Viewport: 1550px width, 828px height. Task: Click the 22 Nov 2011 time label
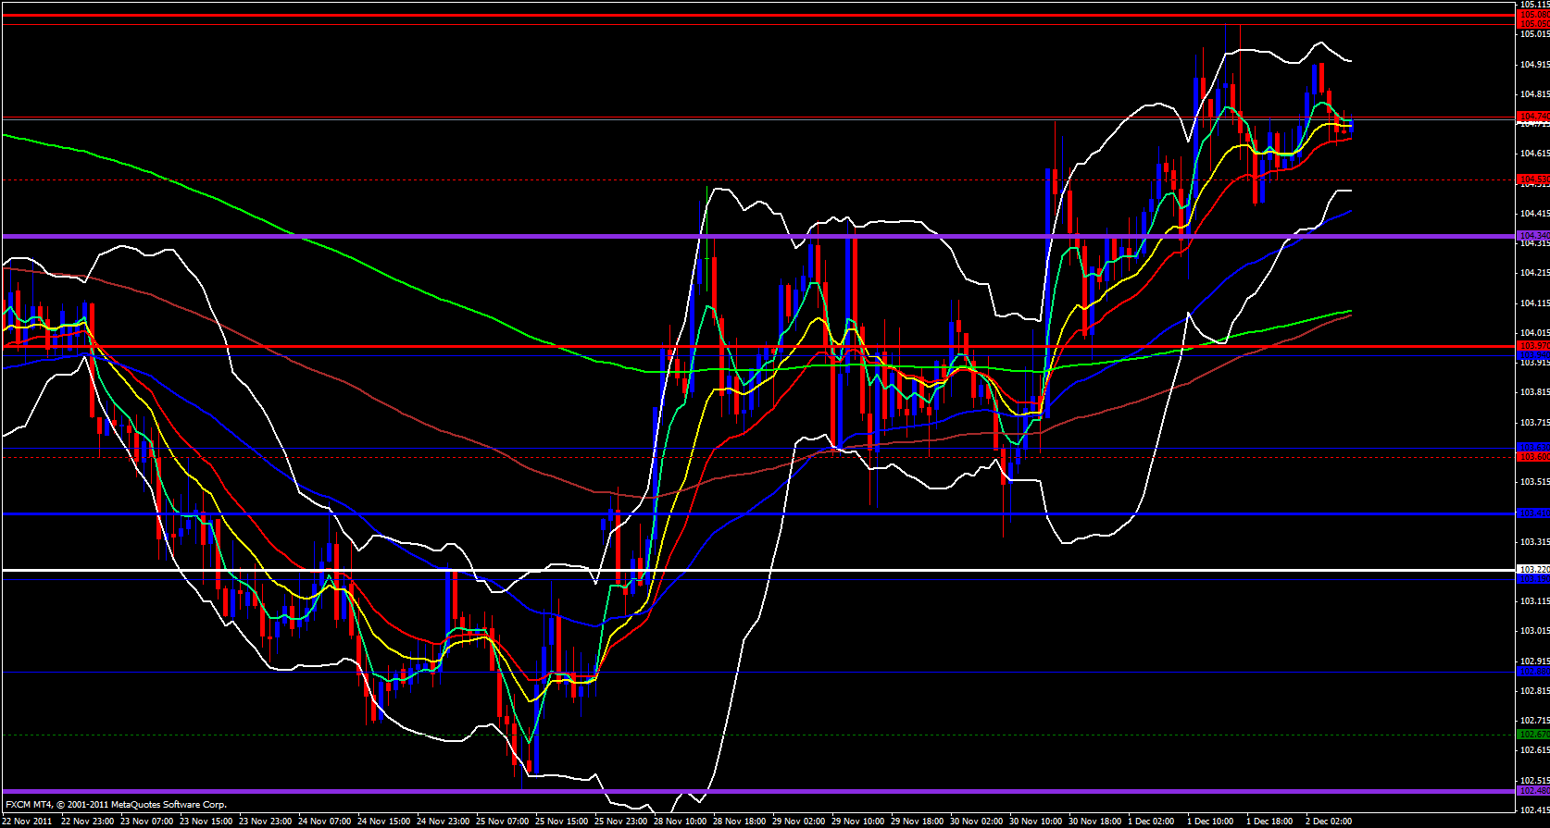click(27, 822)
